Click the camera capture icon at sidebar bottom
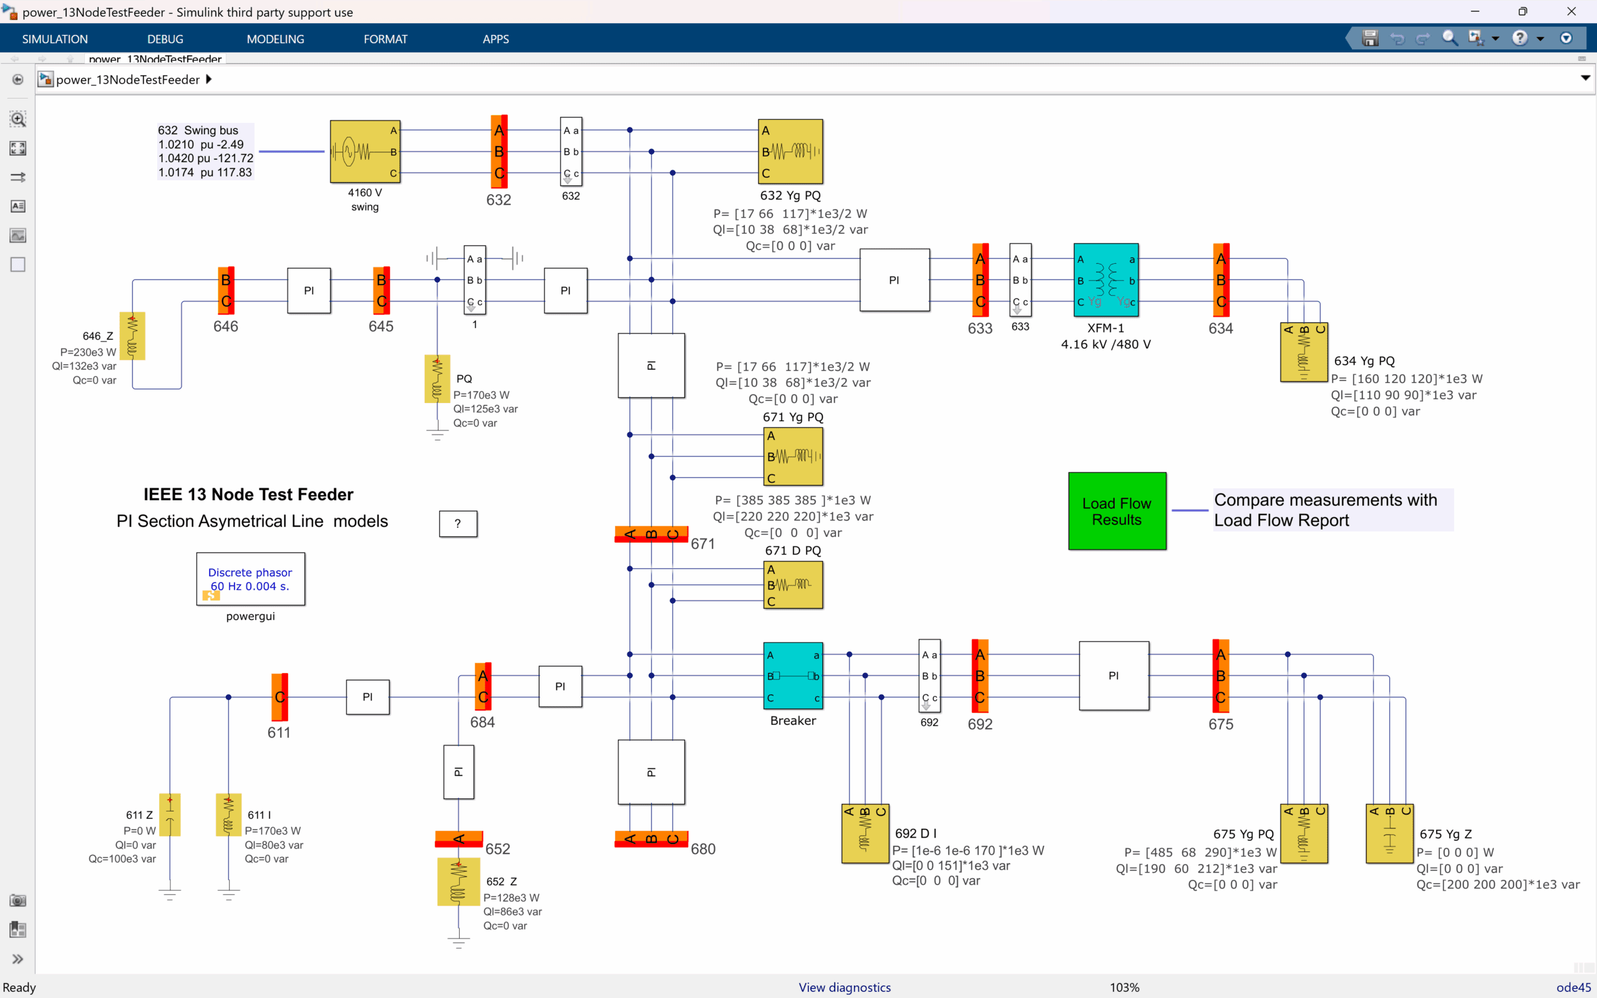Viewport: 1597px width, 998px height. pyautogui.click(x=18, y=899)
